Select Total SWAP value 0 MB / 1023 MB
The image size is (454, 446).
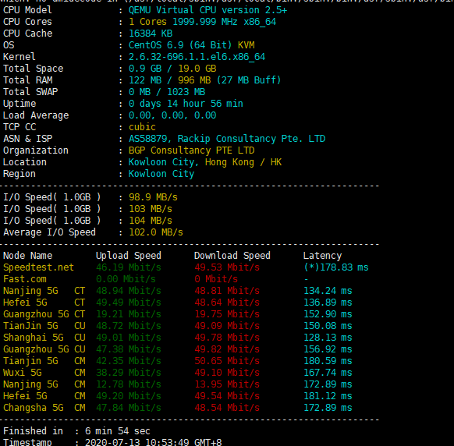tap(167, 92)
